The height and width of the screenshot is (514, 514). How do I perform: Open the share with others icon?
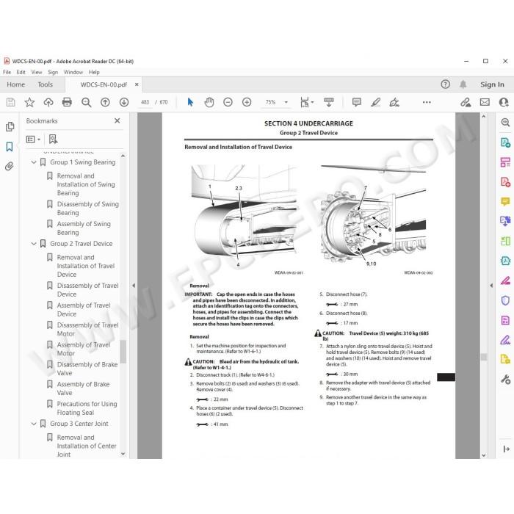click(504, 102)
